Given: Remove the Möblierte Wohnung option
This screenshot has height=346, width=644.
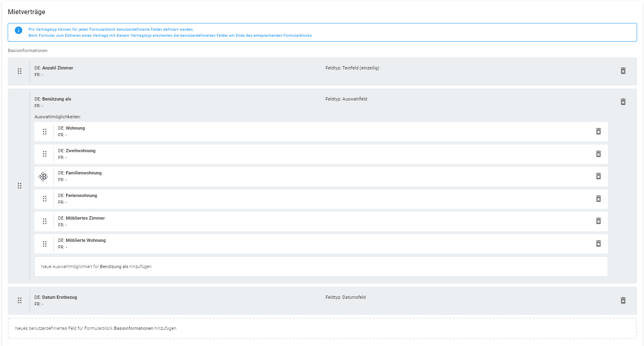Looking at the screenshot, I should point(598,243).
